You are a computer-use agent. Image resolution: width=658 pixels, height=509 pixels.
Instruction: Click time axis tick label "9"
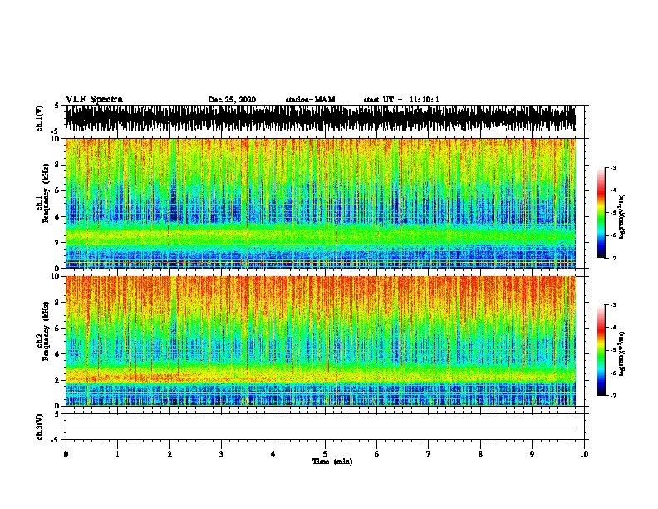pos(532,454)
